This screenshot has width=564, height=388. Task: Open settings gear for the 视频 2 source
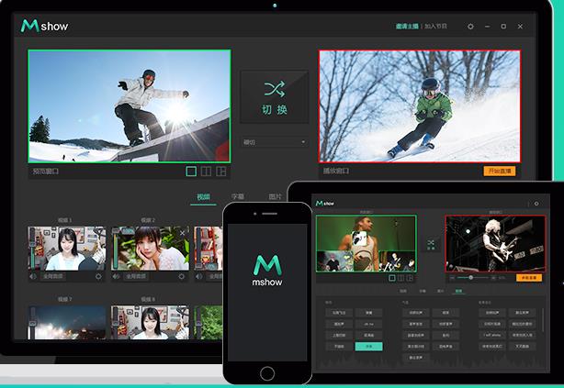[x=181, y=276]
